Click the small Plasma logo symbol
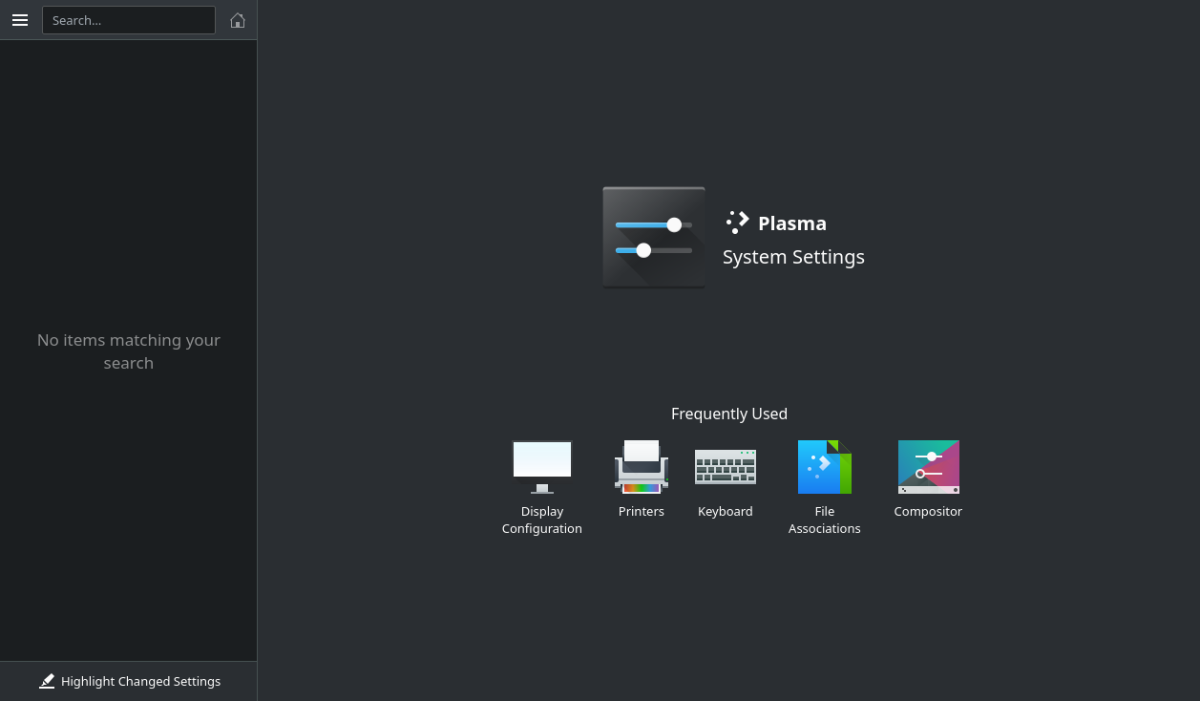This screenshot has height=701, width=1200. pos(737,223)
